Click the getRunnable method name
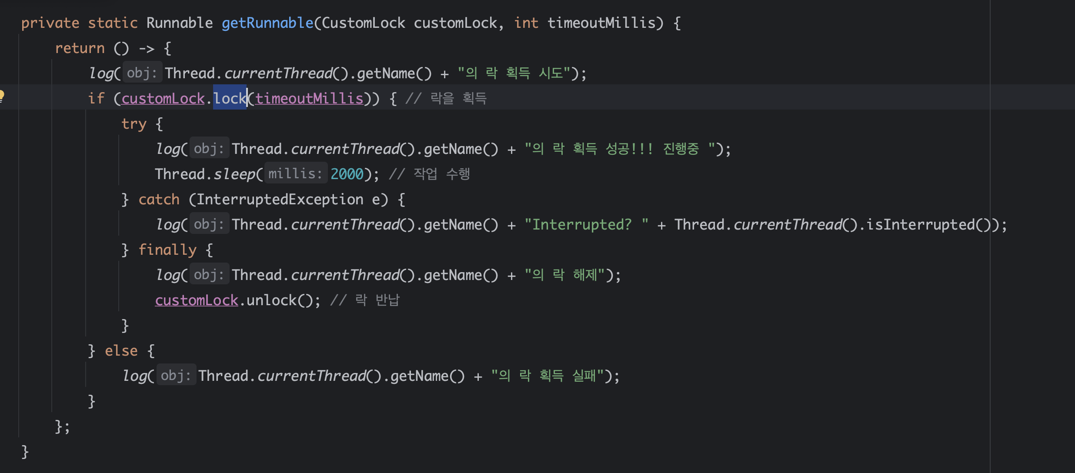1075x473 pixels. [x=267, y=23]
